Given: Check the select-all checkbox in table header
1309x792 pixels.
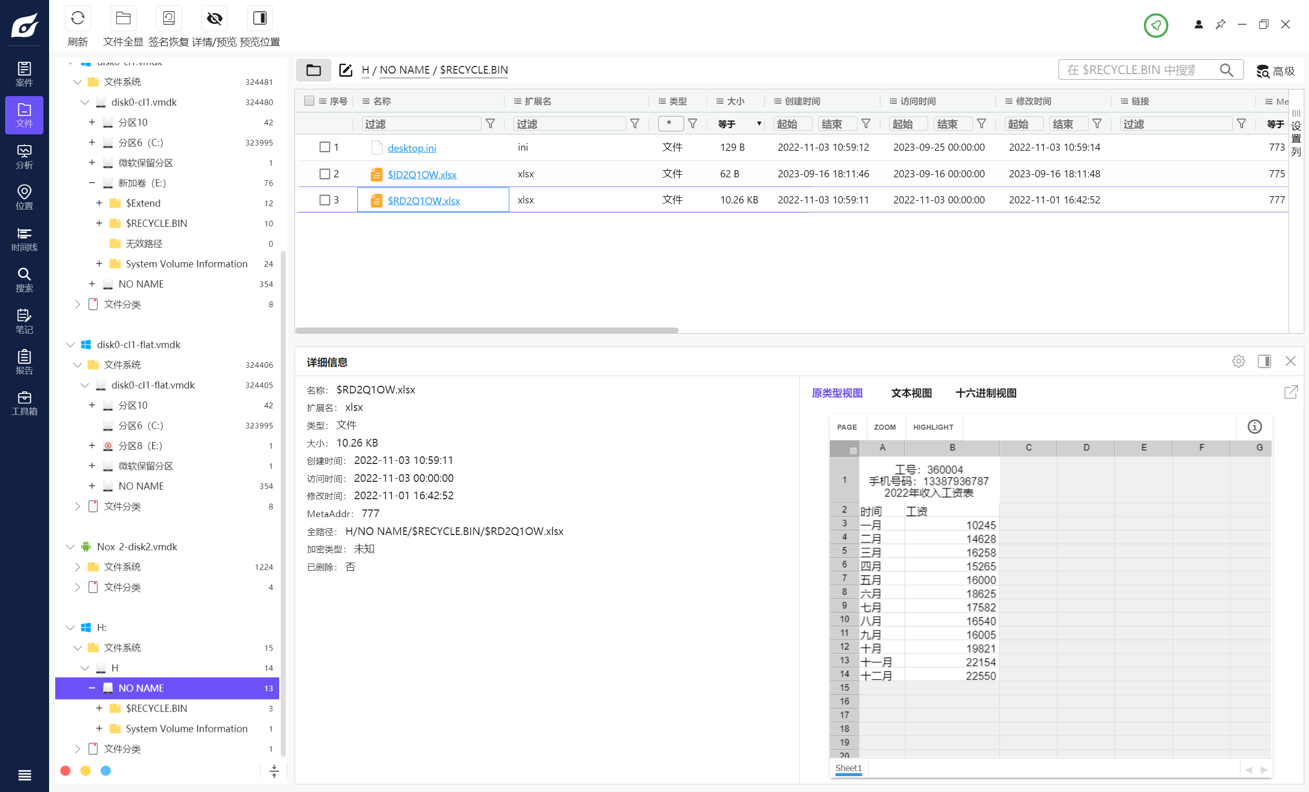Looking at the screenshot, I should (309, 101).
